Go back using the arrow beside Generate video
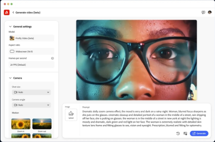 pos(13,12)
